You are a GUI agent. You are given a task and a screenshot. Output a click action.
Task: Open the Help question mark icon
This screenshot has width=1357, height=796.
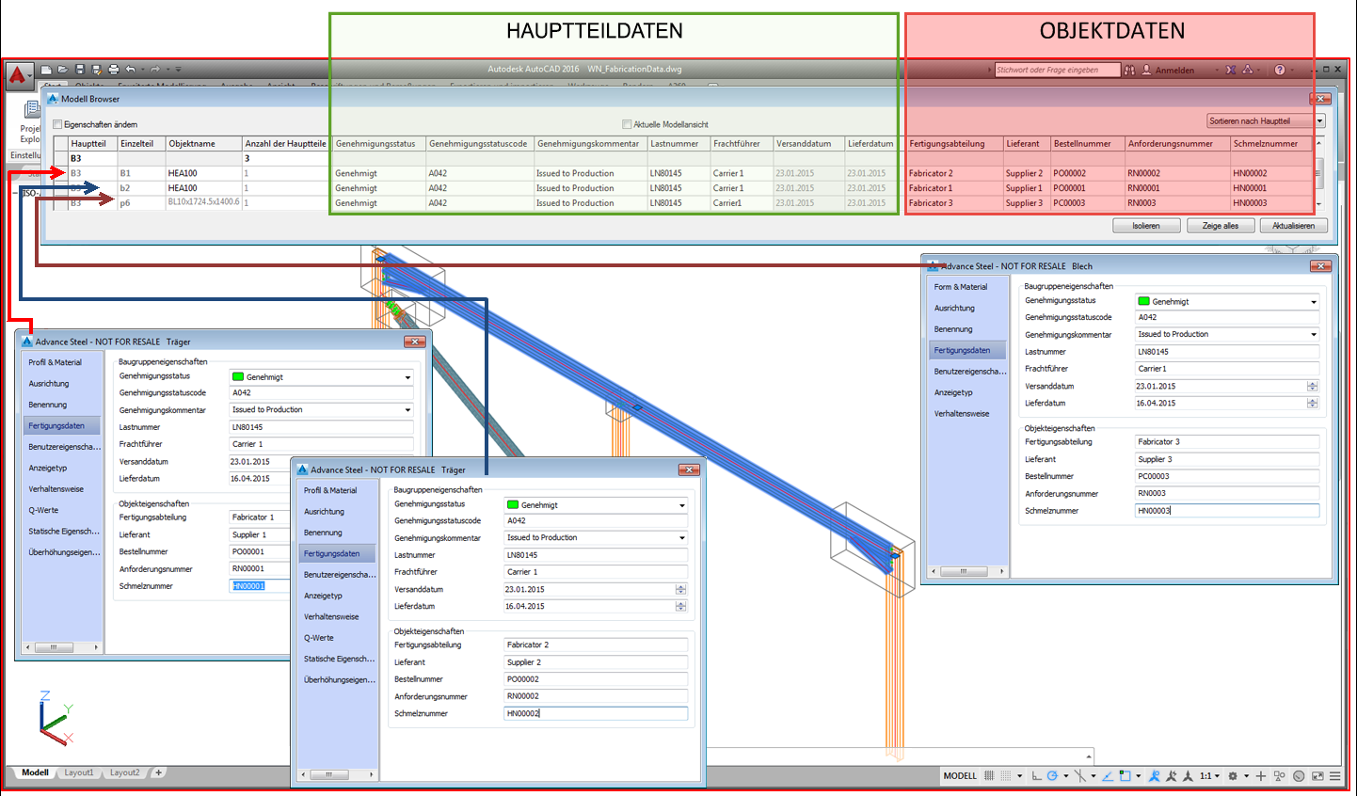(x=1280, y=70)
